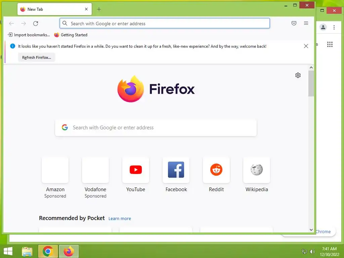Go back using Firefox back arrow
The width and height of the screenshot is (344, 258).
11,24
